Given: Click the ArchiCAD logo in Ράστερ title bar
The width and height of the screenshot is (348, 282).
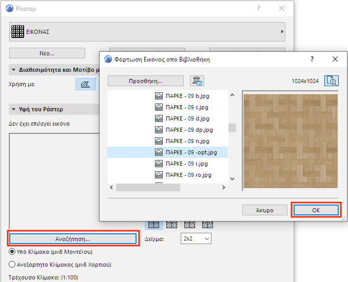Looking at the screenshot, I should [x=10, y=8].
